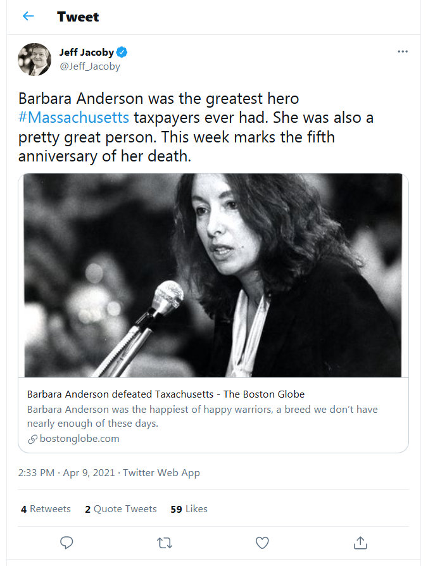Open the #Massachusetts hashtag
Screen dimensions: 428x566
tap(73, 118)
